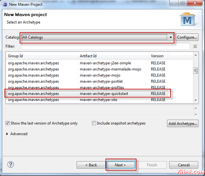
Task: Clear the filter with the X icon
Action: click(195, 46)
